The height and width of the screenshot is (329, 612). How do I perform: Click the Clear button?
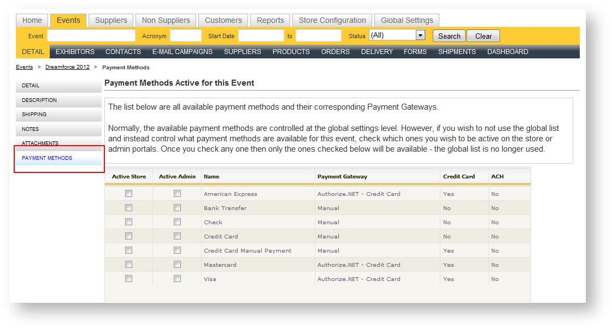(483, 35)
